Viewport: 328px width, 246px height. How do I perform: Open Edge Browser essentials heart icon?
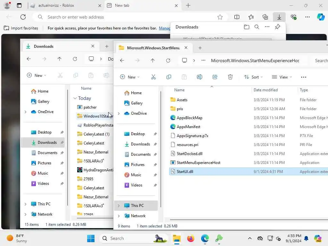(x=293, y=17)
